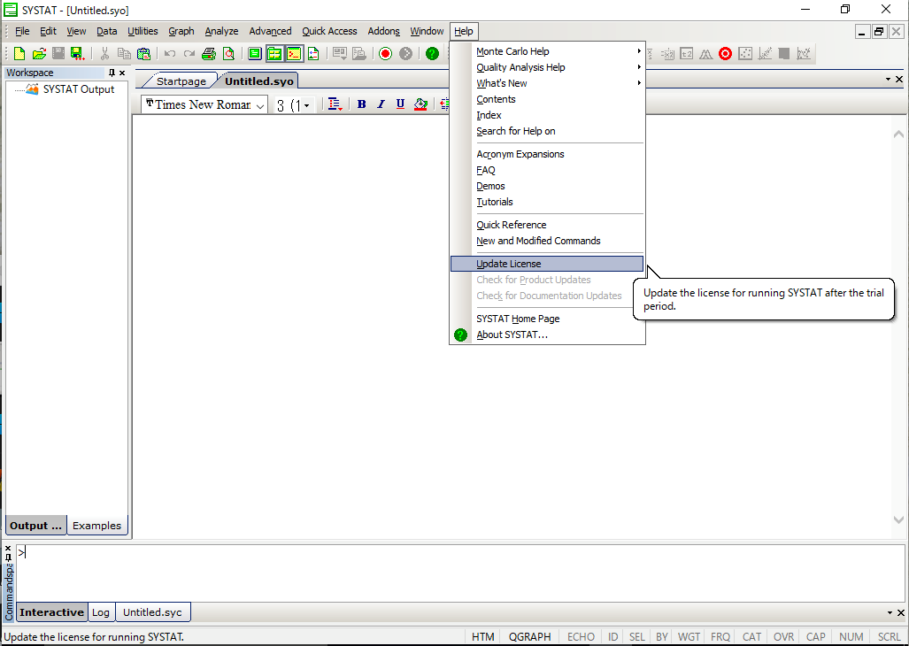Toggle the ECHO status bar indicator

[x=581, y=637]
